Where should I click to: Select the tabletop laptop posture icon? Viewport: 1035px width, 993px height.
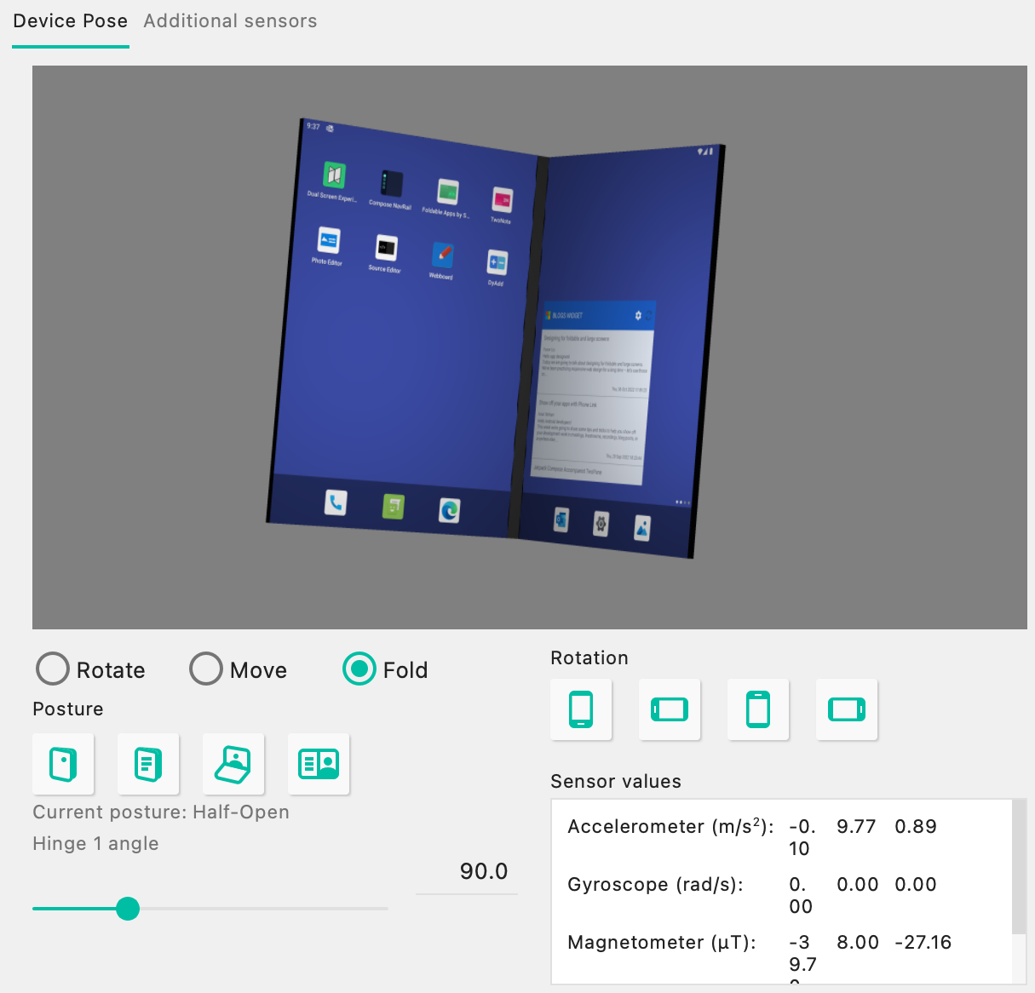coord(233,764)
